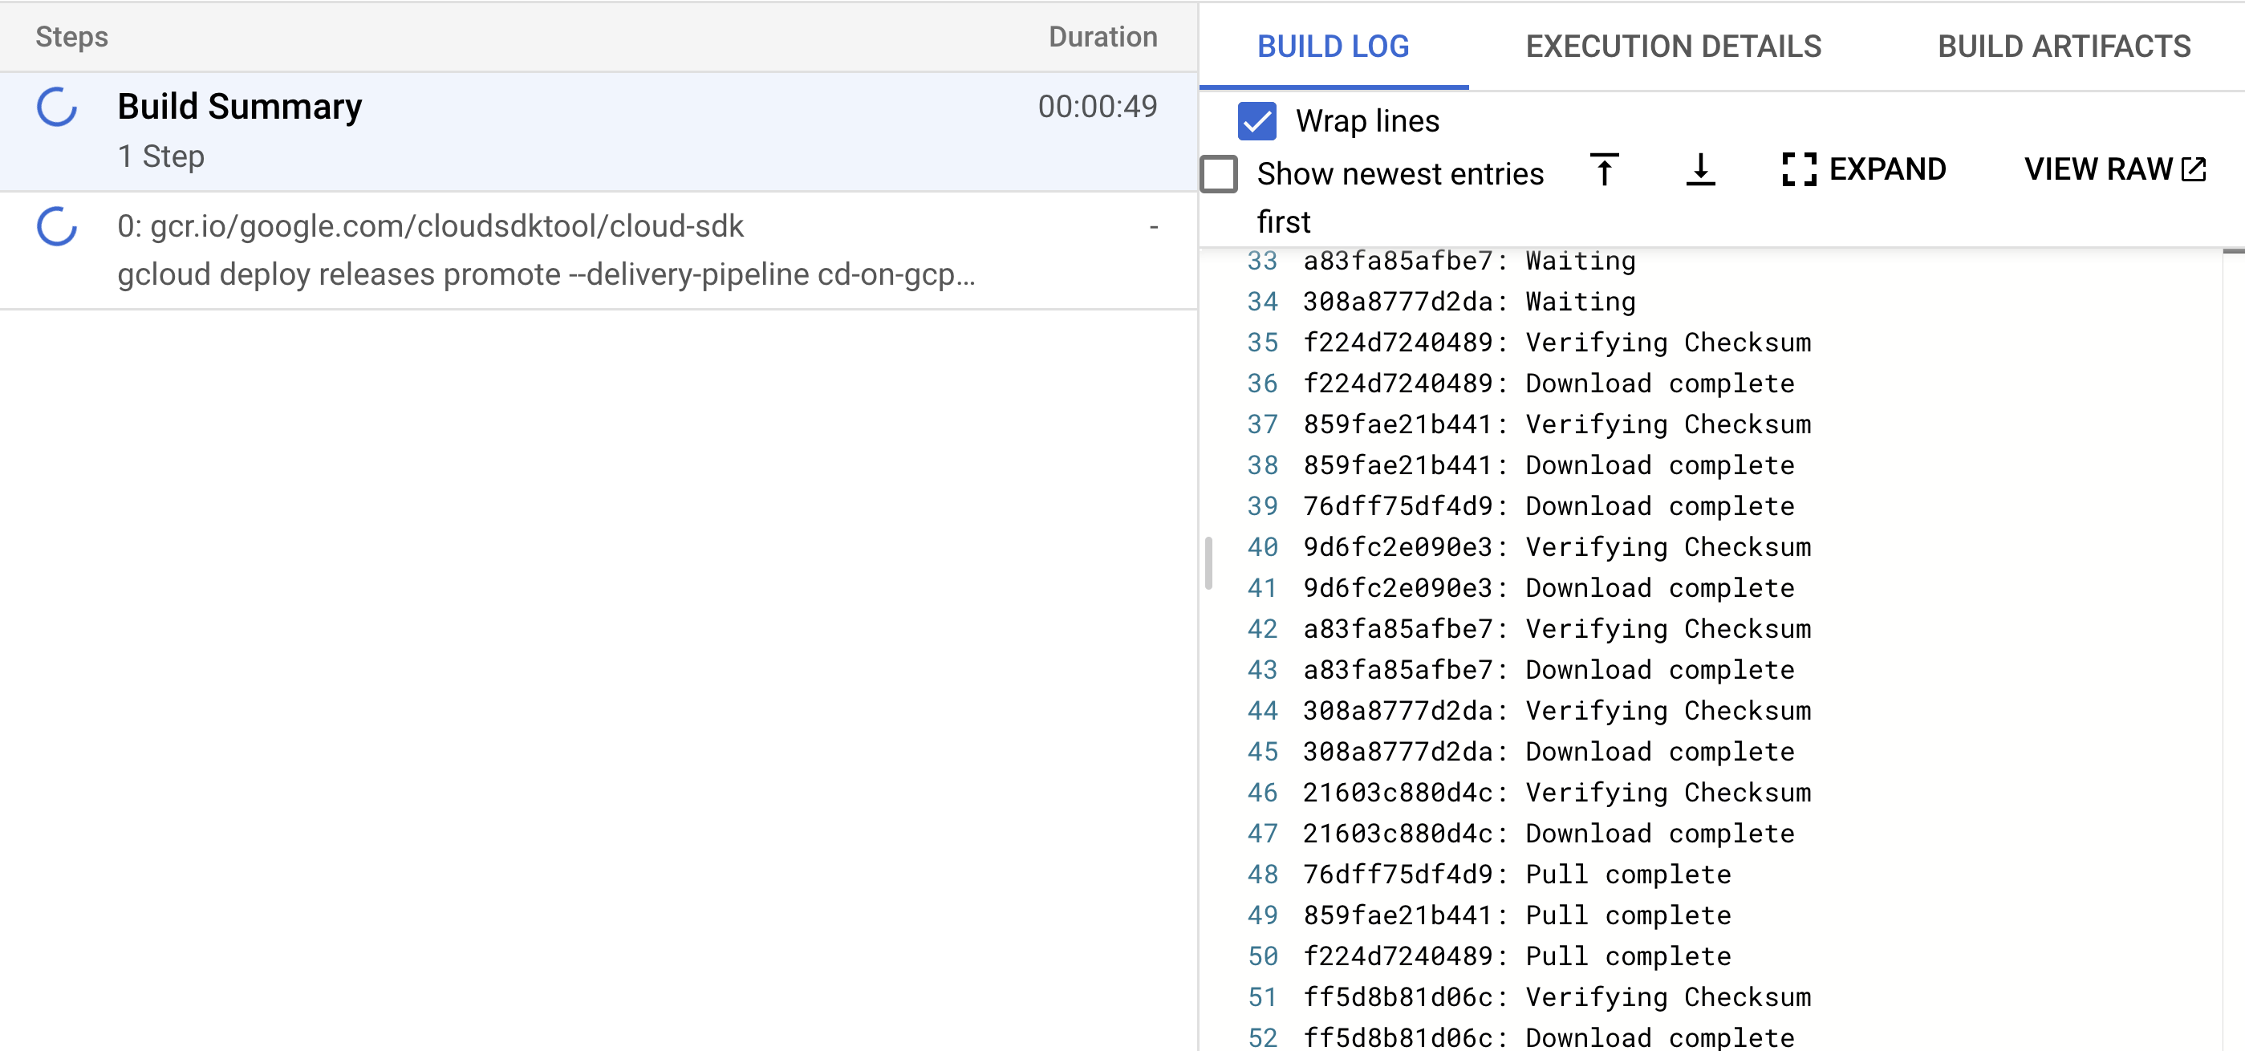The height and width of the screenshot is (1051, 2245).
Task: Click the Duration column header
Action: (x=1102, y=37)
